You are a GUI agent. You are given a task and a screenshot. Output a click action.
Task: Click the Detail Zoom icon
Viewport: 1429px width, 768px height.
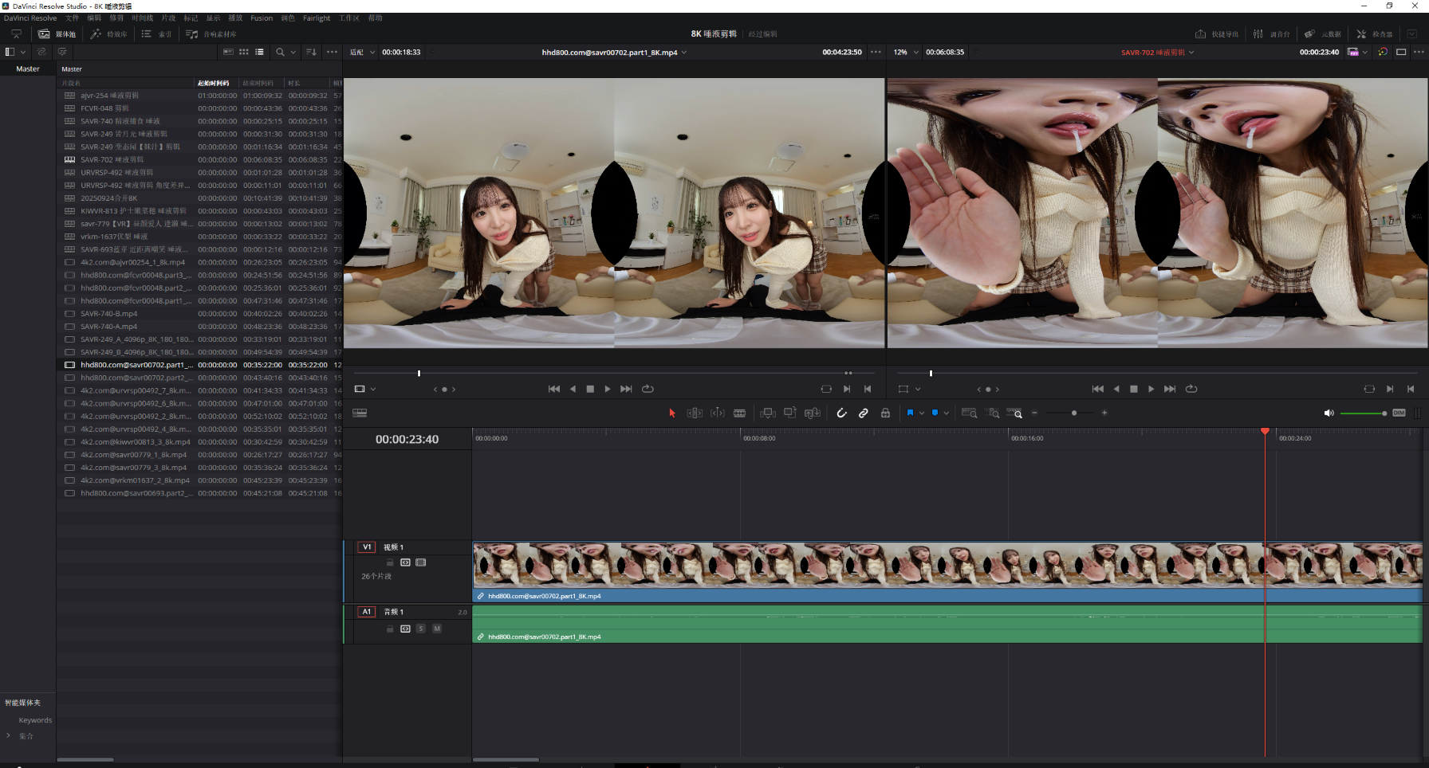click(x=993, y=413)
